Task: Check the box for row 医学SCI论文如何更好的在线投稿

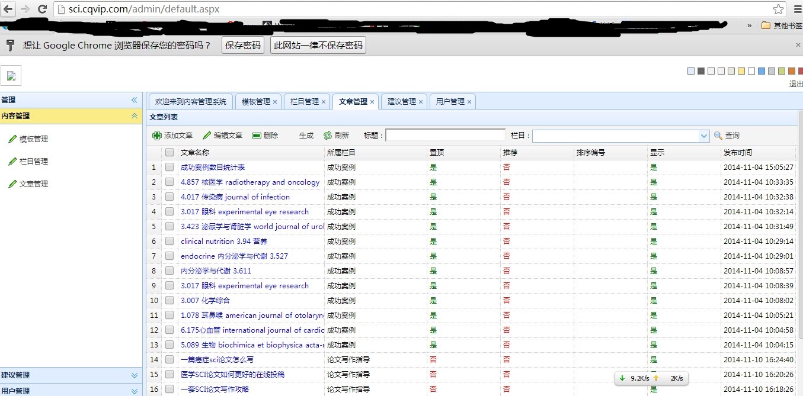Action: click(x=169, y=375)
